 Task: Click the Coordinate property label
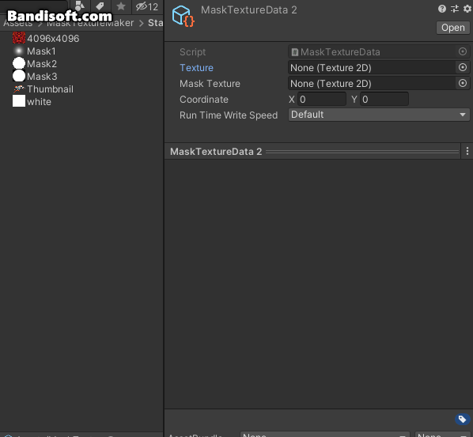tap(204, 100)
